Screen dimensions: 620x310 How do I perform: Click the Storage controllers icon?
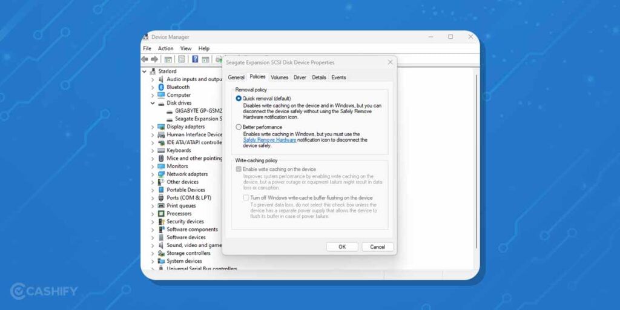click(x=161, y=253)
